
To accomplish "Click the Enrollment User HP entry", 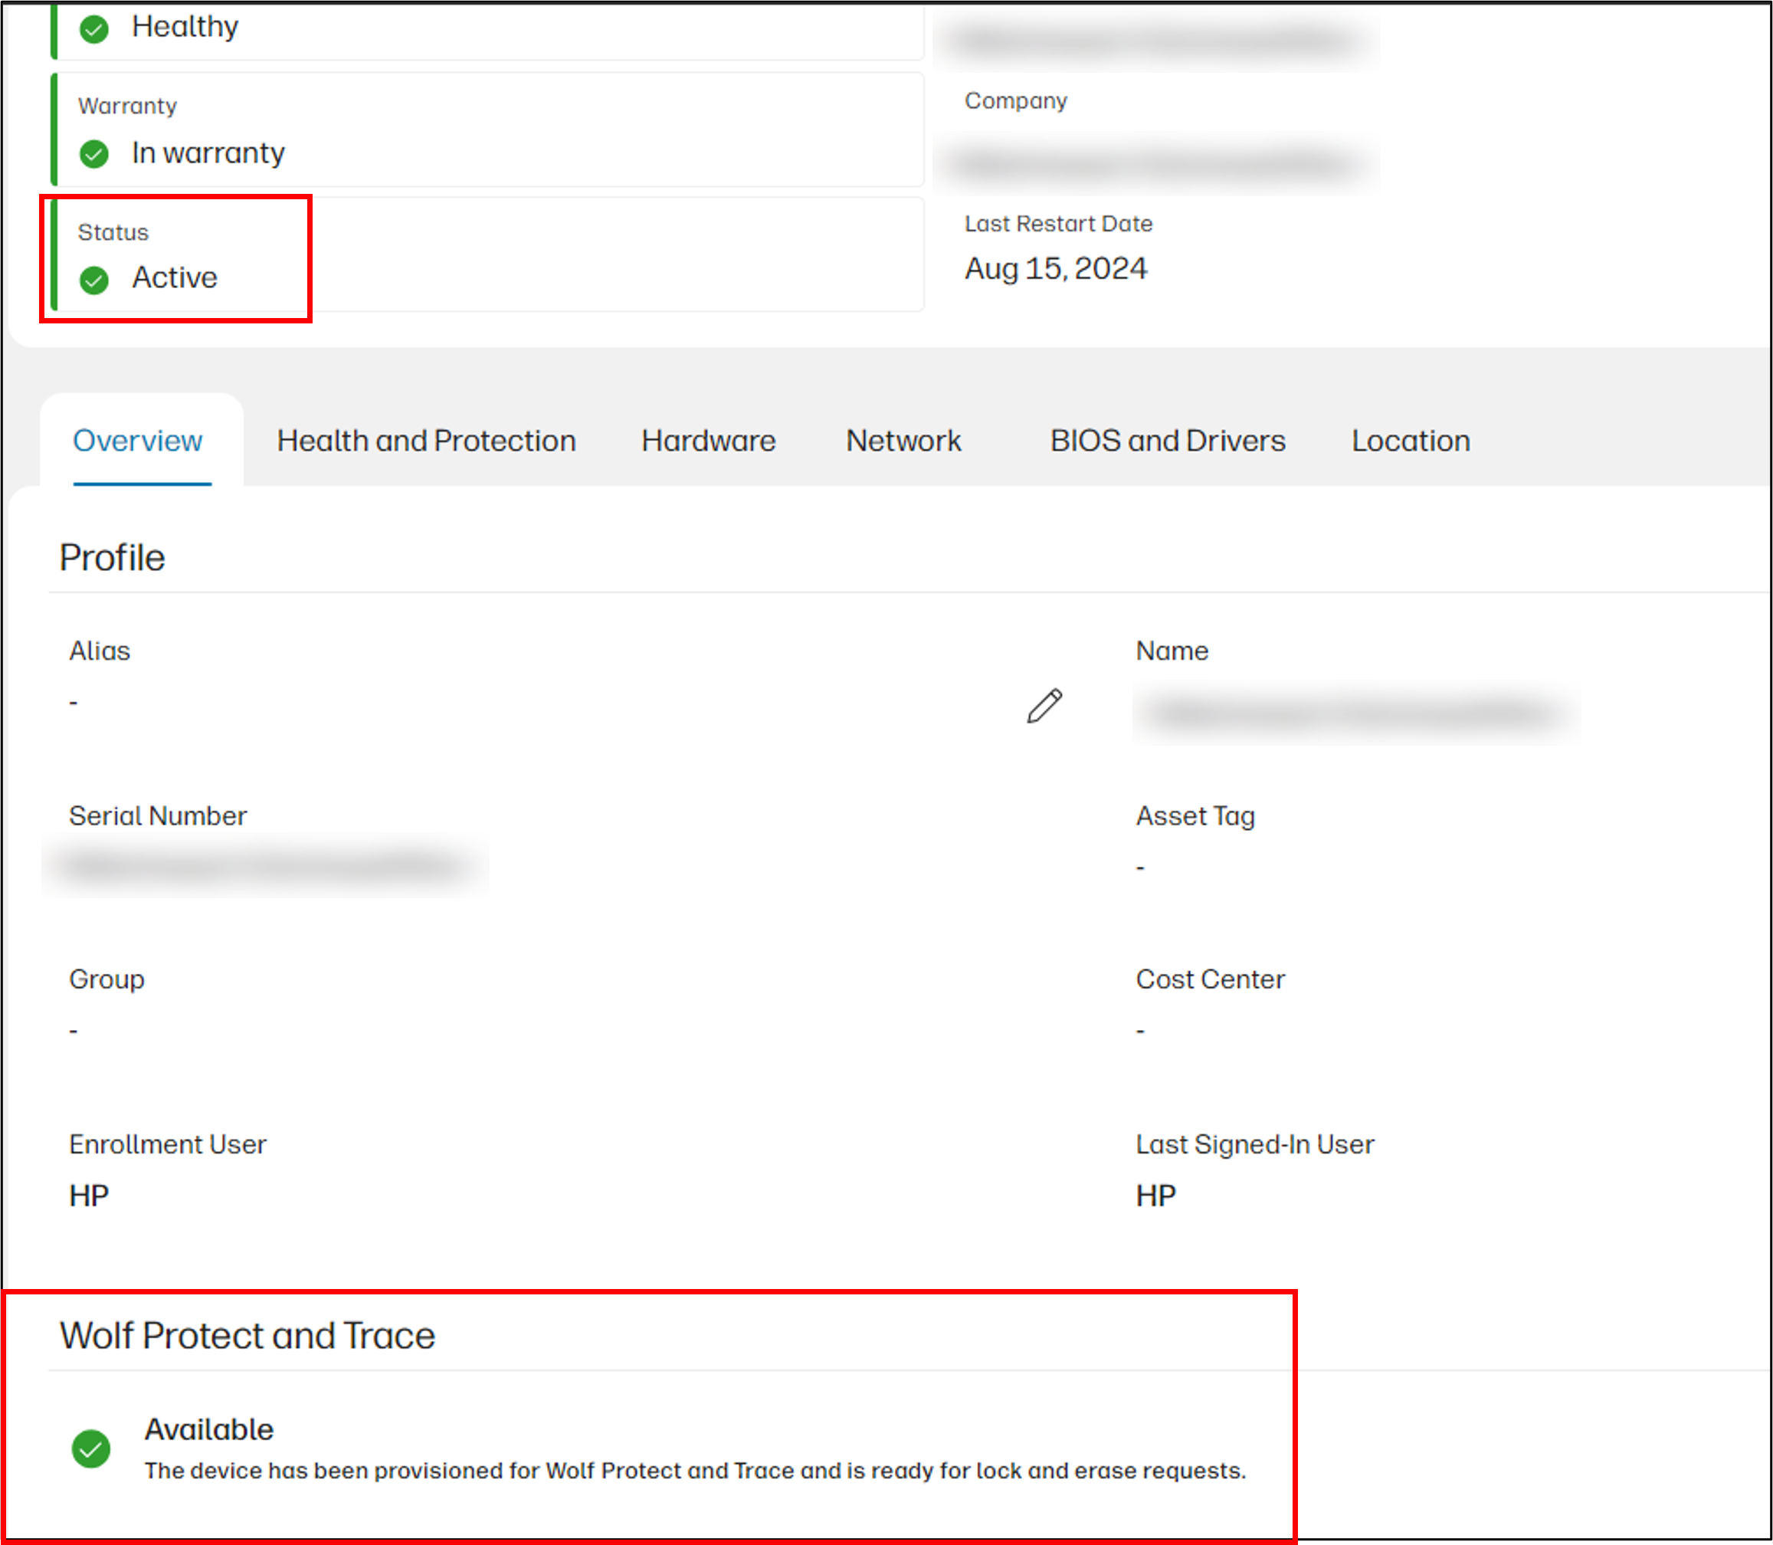I will point(88,1195).
